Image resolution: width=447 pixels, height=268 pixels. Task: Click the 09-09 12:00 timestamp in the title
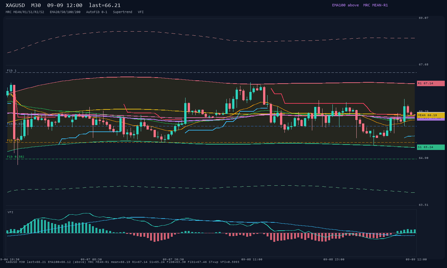(65, 5)
